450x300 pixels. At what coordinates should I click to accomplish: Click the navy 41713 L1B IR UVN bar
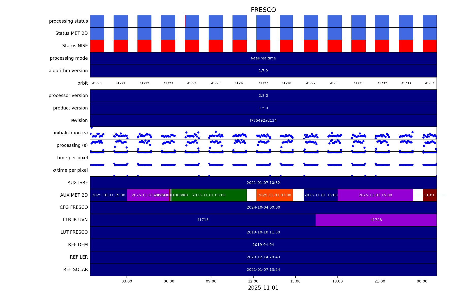click(x=203, y=220)
